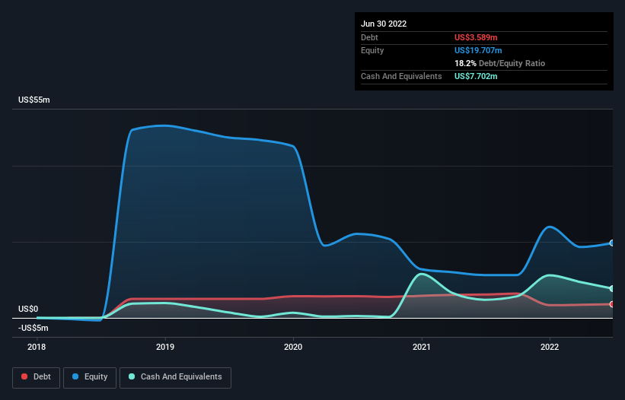Click the US$55m y-axis label
625x400 pixels.
tap(34, 100)
